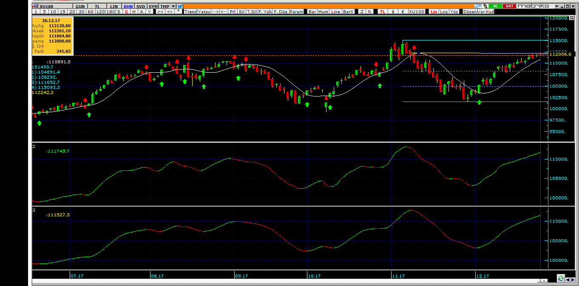
Task: Open the dropdown arrow next to TMP
Action: (173, 6)
